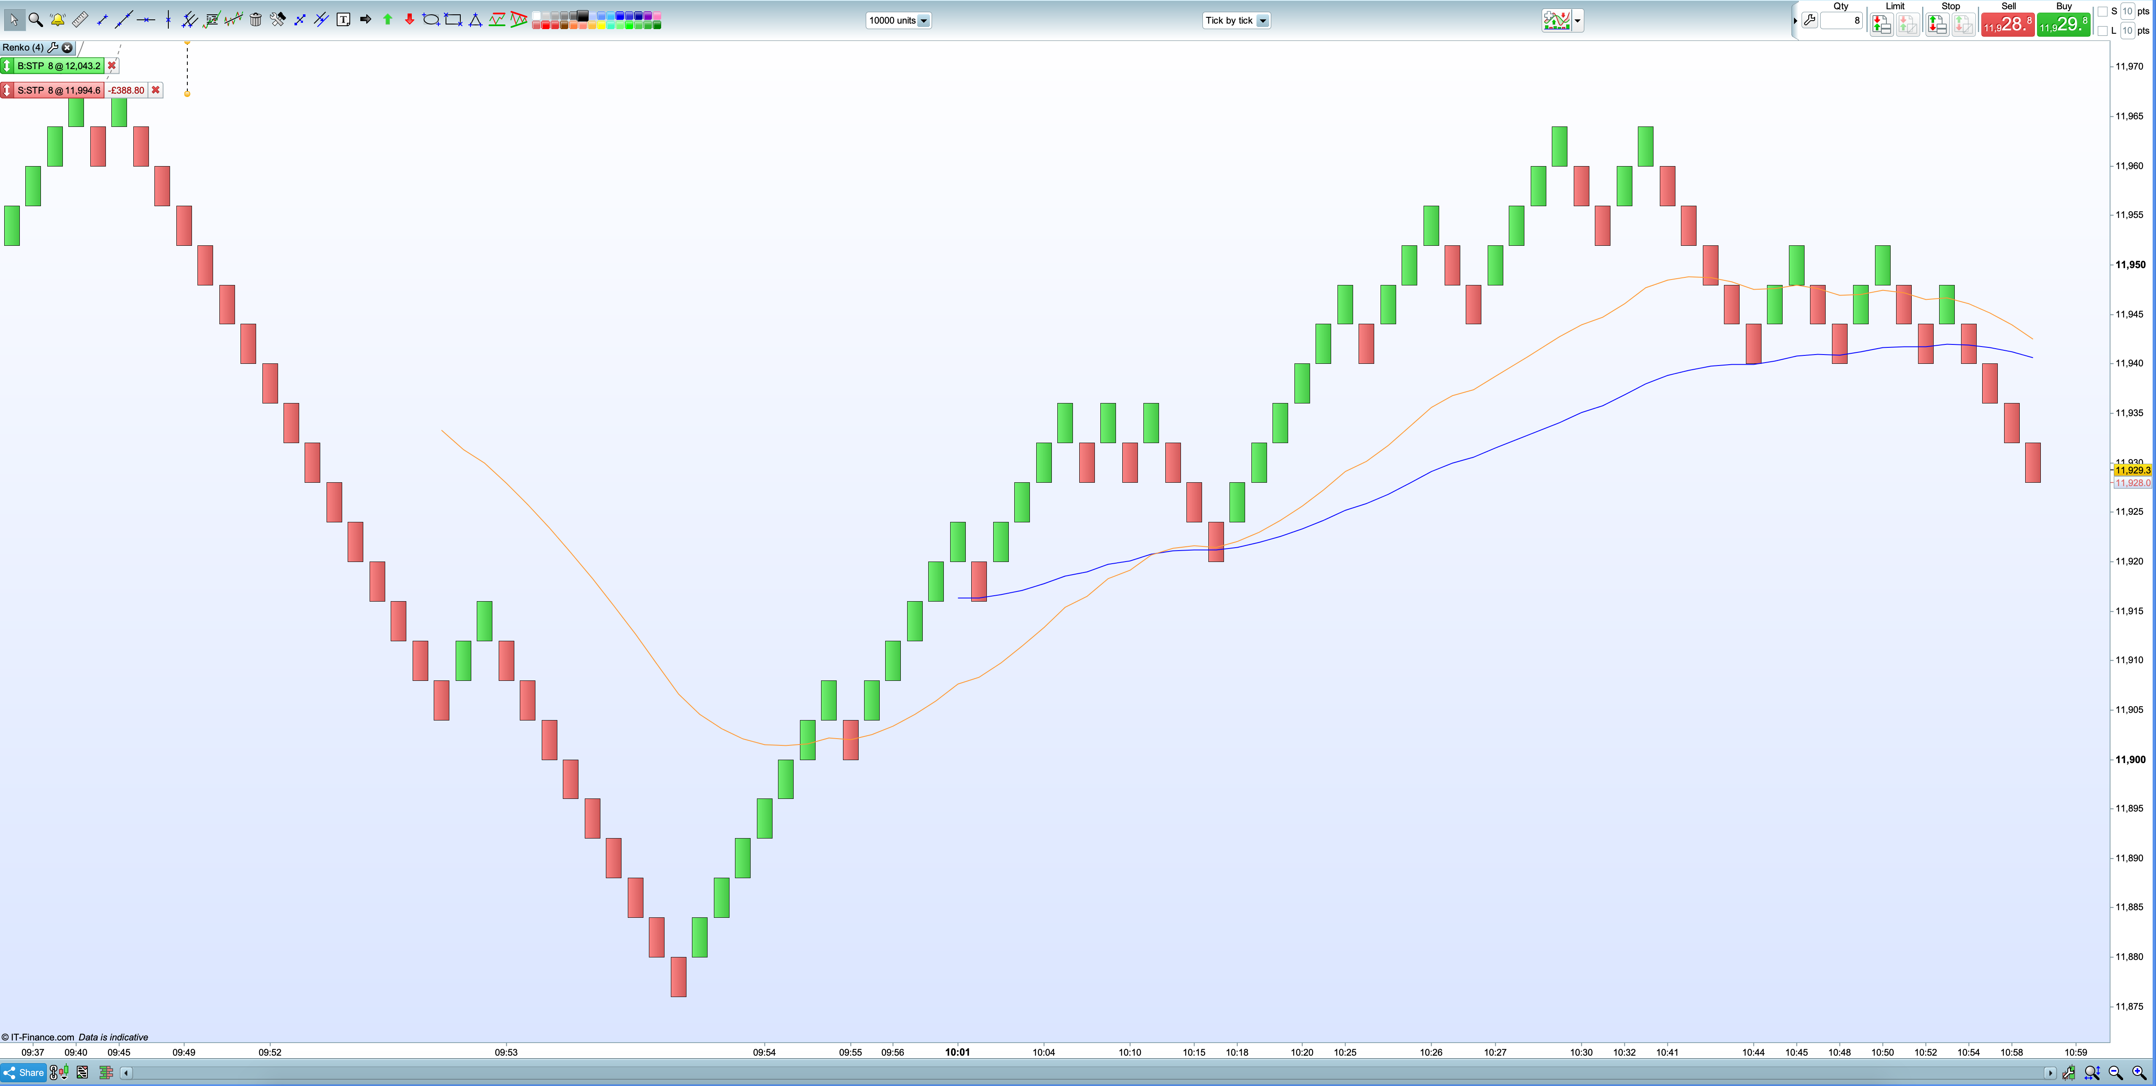Open the 10000 units dropdown
The image size is (2156, 1086).
click(x=923, y=21)
